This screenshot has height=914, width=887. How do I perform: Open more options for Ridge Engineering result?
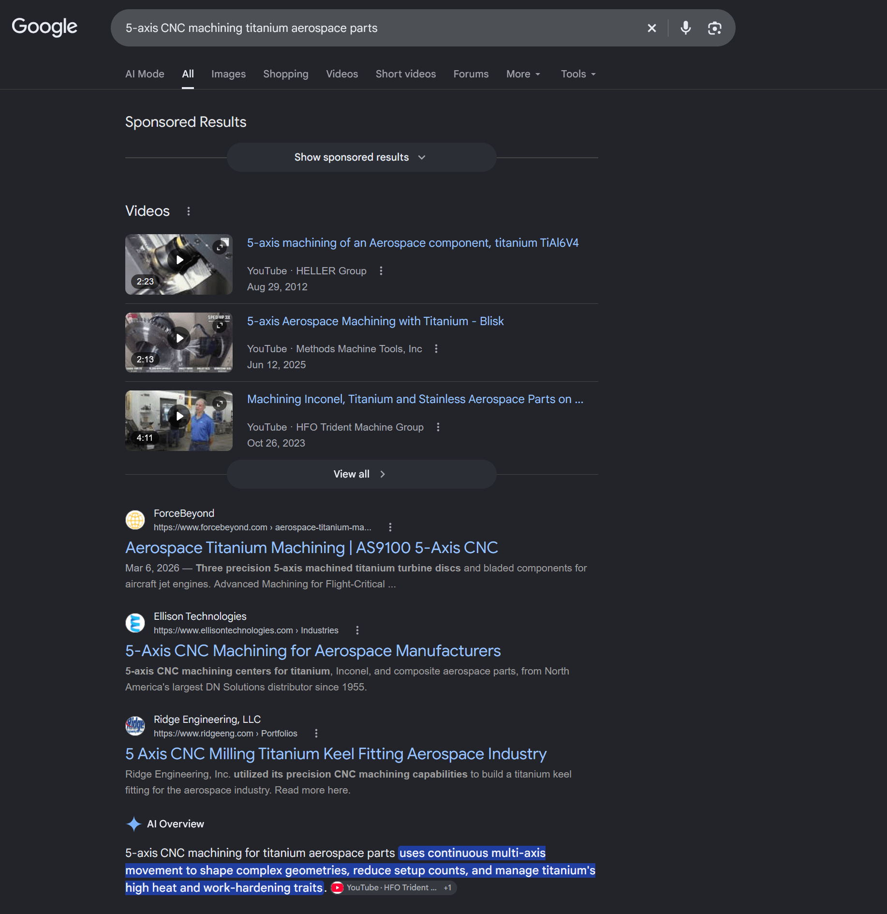pos(316,734)
